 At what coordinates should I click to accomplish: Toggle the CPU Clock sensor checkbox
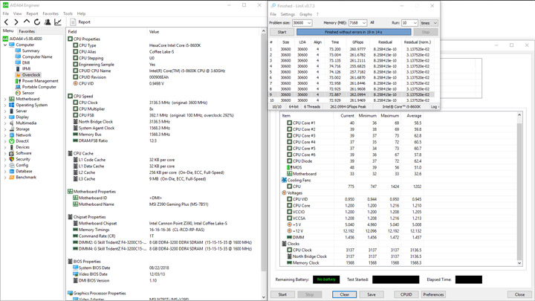tap(289, 250)
